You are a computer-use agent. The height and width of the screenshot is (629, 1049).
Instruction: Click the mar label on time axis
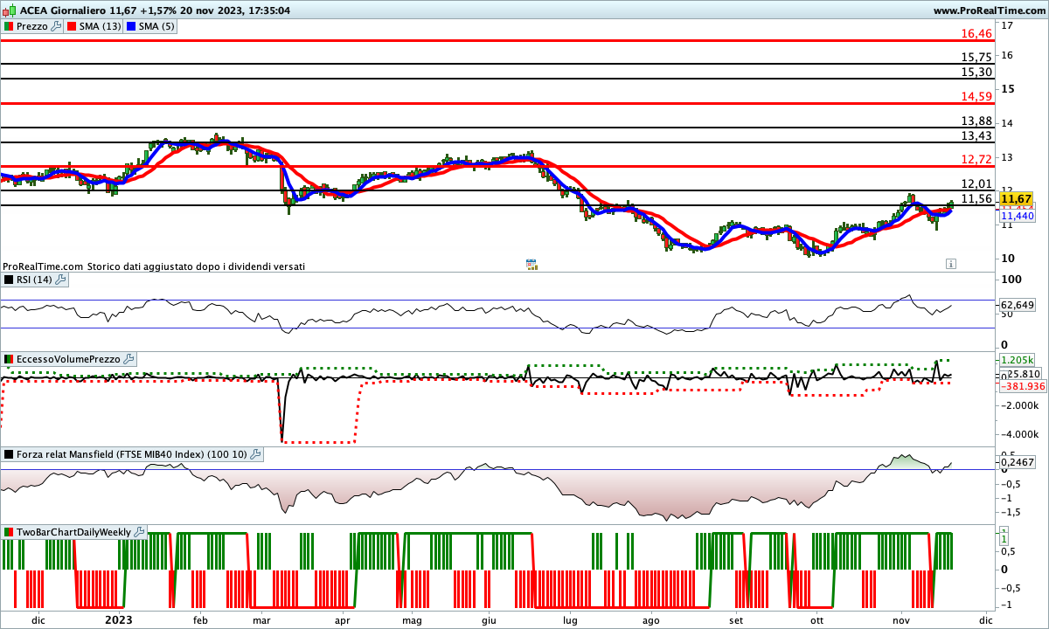tap(261, 619)
